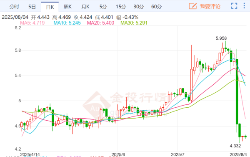Switch to the 分时 tab
This screenshot has width=250, height=157.
point(14,7)
